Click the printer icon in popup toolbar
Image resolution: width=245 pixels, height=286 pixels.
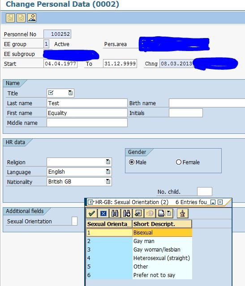click(161, 213)
